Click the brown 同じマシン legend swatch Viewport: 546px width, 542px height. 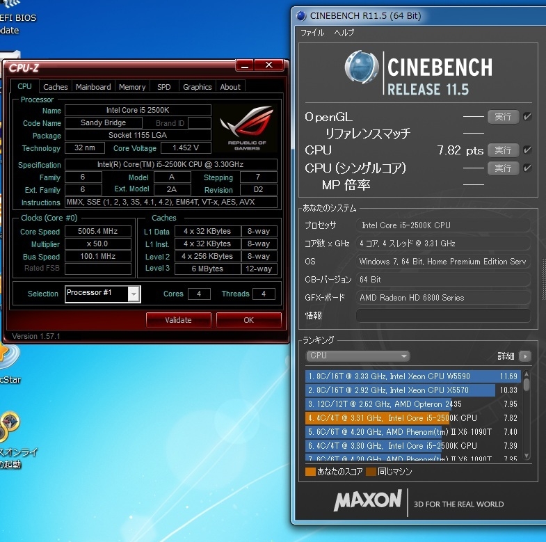click(x=371, y=472)
